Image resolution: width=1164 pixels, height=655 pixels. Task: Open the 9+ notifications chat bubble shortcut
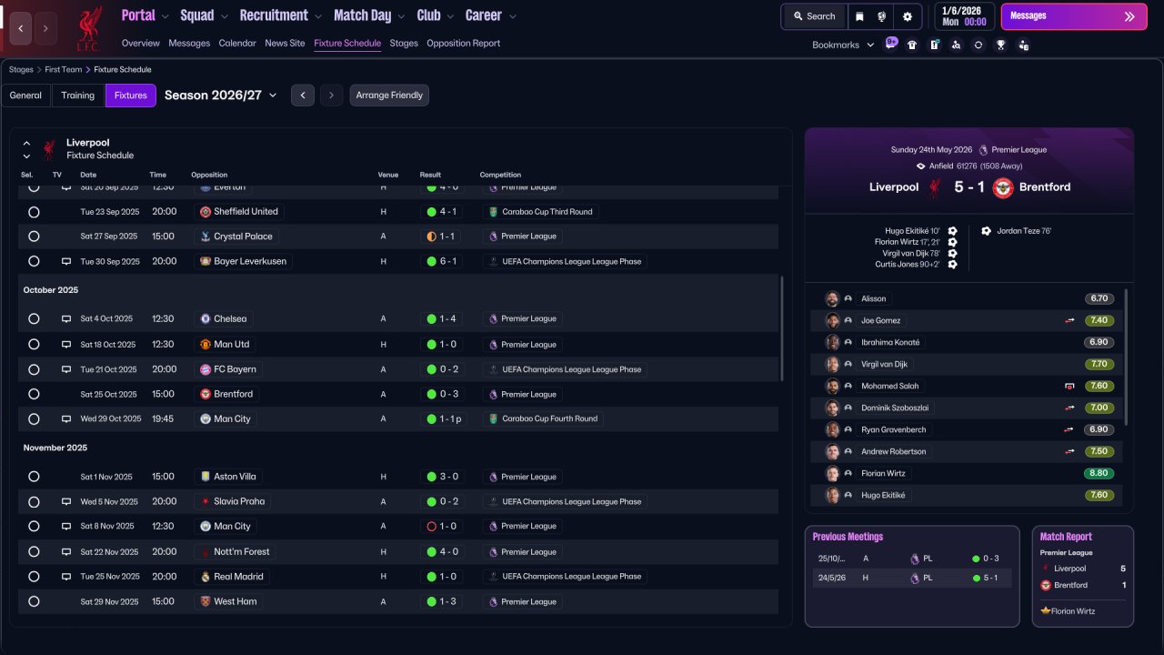click(891, 44)
